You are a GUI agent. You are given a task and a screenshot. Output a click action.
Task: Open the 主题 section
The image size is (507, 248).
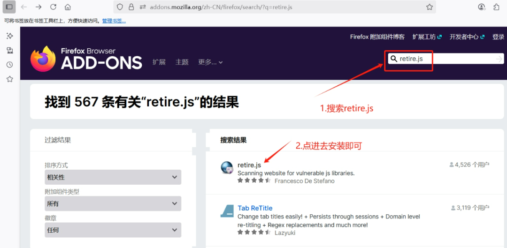point(182,62)
